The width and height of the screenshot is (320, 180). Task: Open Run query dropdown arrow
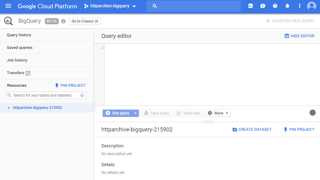135,113
